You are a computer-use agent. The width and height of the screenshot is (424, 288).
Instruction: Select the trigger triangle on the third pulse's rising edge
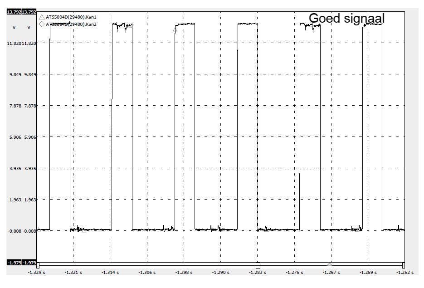(175, 29)
